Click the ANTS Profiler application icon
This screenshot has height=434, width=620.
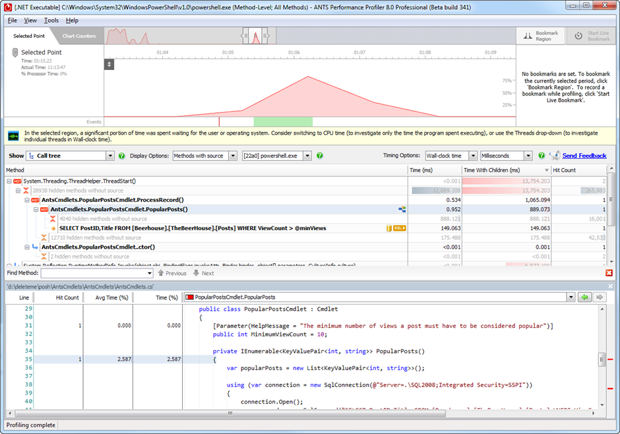(x=7, y=7)
